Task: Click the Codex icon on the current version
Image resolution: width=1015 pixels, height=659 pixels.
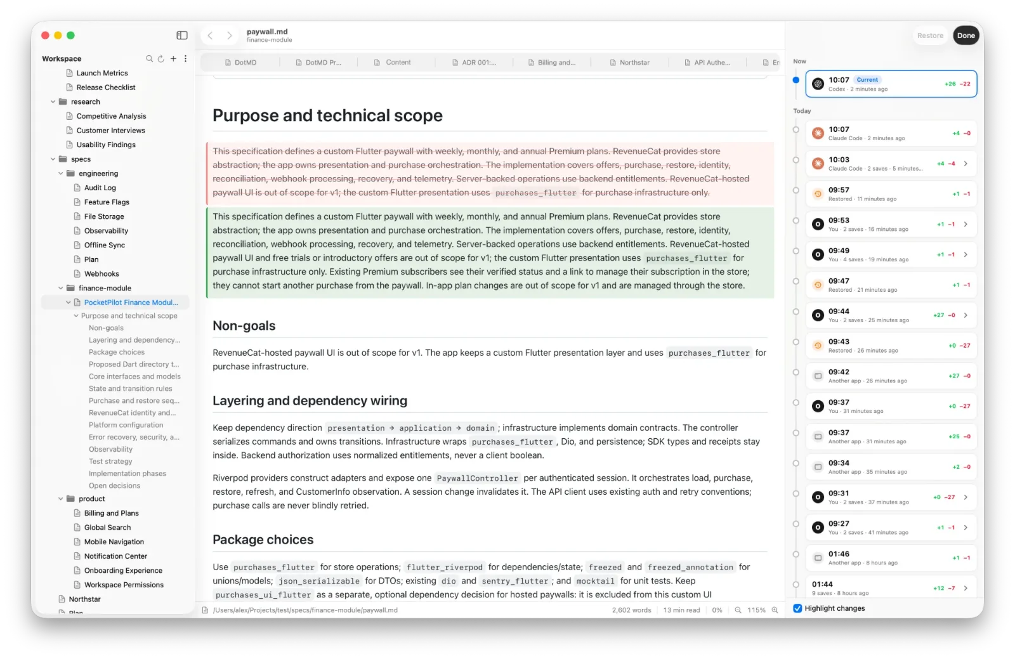Action: (818, 84)
